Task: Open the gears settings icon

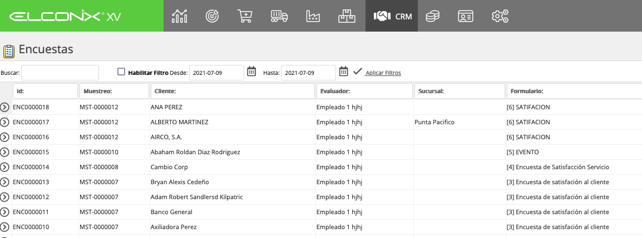Action: [500, 16]
